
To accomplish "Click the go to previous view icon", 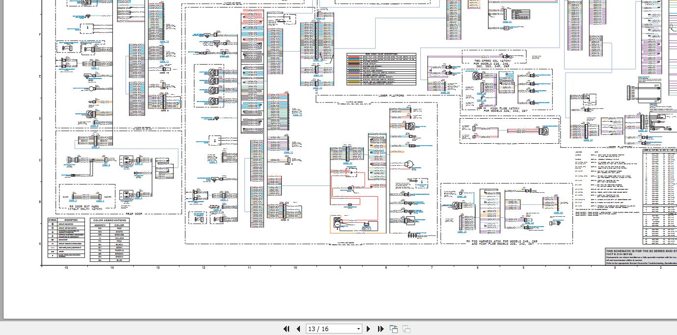I will tap(394, 329).
